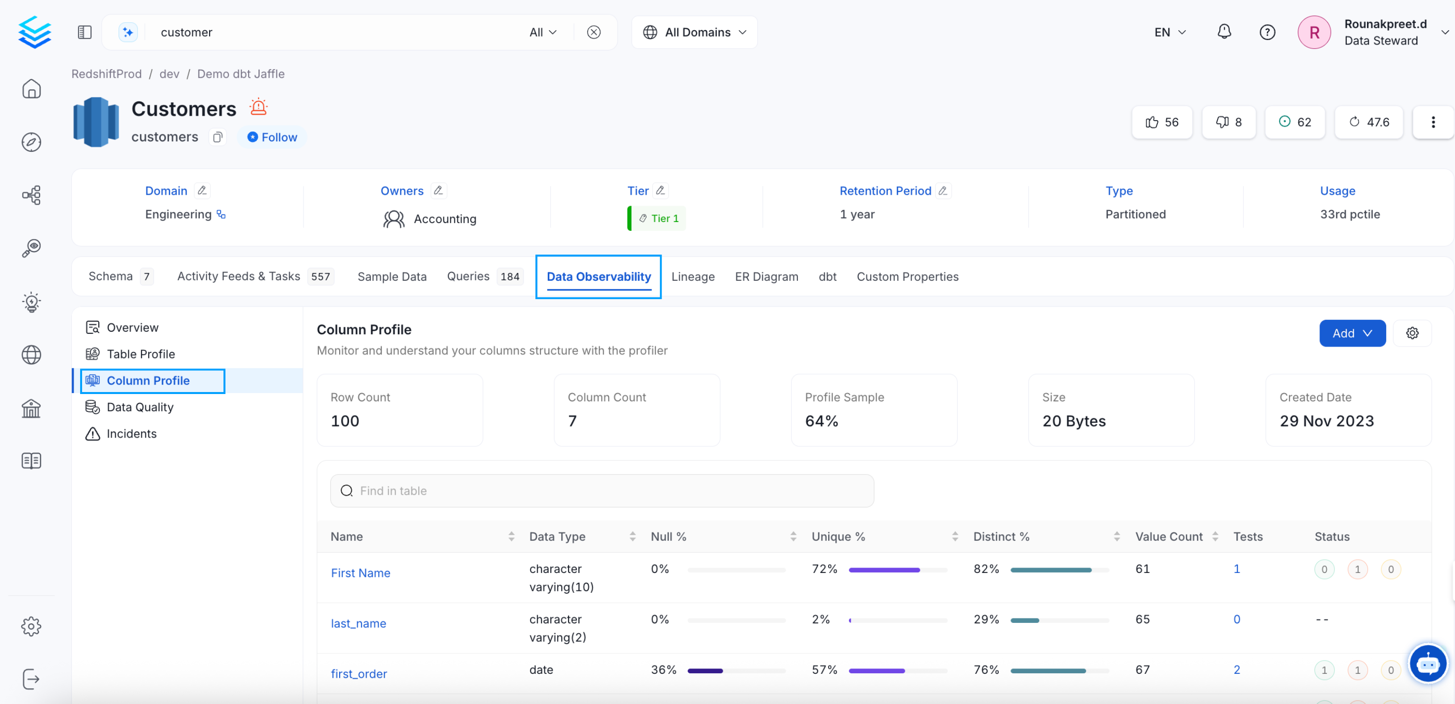
Task: Open the EN language dropdown
Action: click(1169, 32)
